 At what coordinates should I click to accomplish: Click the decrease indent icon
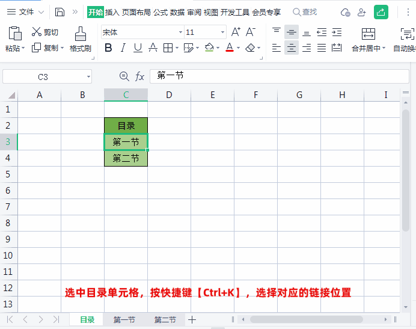click(x=322, y=32)
